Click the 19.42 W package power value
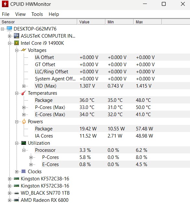The image size is (190, 218). [x=88, y=128]
